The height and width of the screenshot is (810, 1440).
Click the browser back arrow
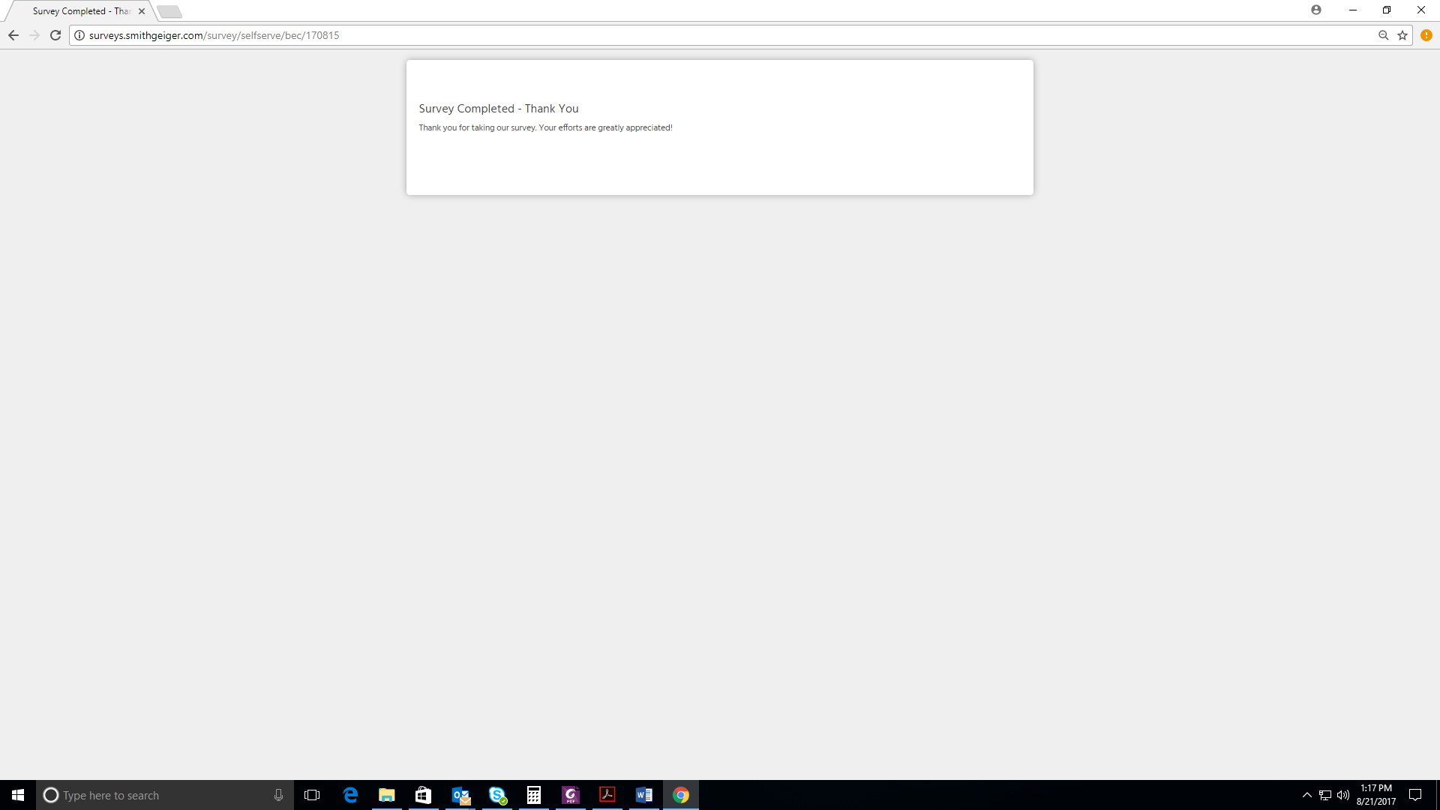click(13, 35)
